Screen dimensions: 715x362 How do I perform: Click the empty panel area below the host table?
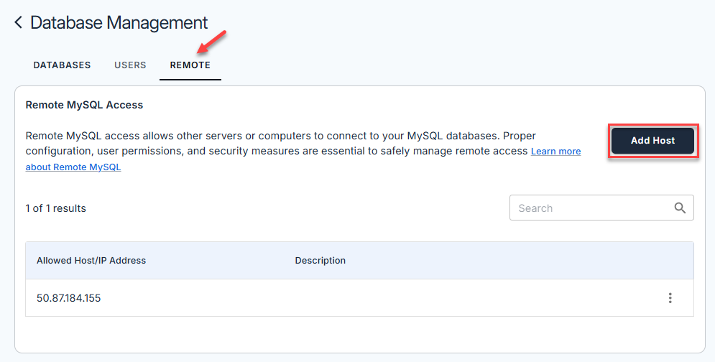tap(359, 334)
